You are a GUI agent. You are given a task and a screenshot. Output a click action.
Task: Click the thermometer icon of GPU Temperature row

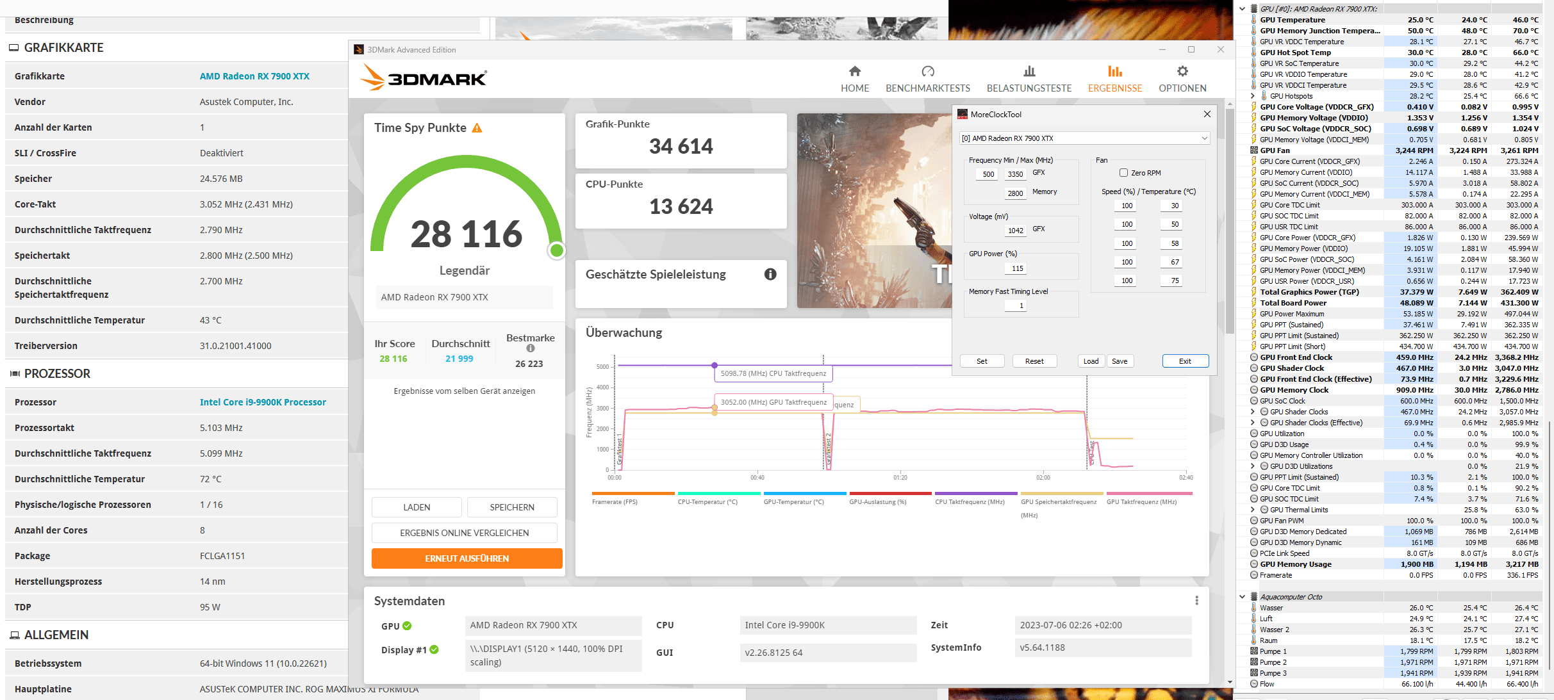point(1254,20)
